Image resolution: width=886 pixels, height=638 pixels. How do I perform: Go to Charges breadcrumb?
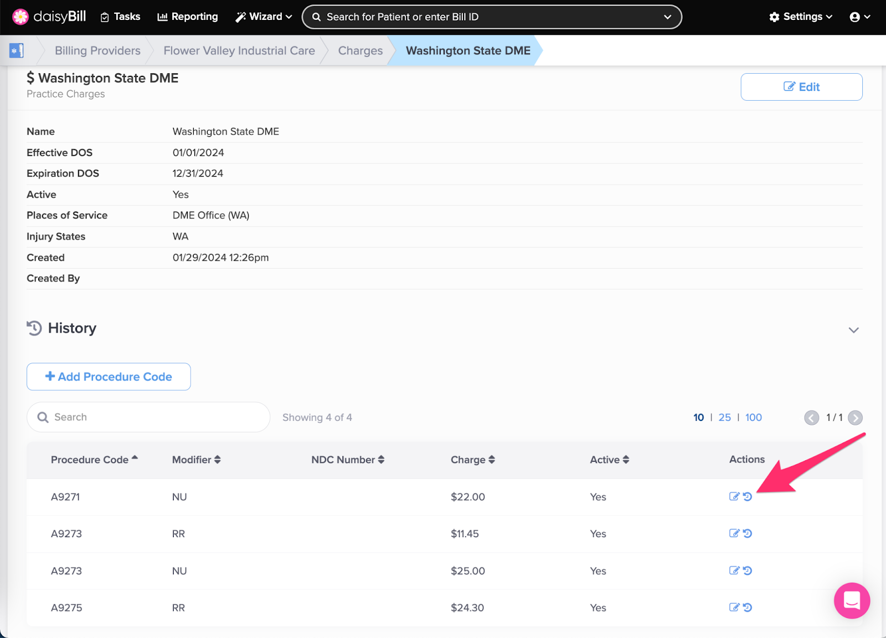tap(360, 50)
